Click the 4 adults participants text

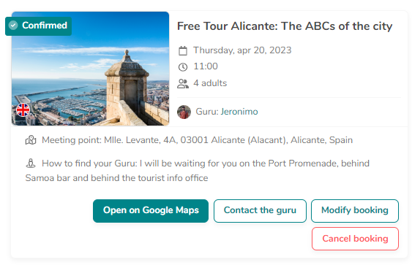click(210, 83)
